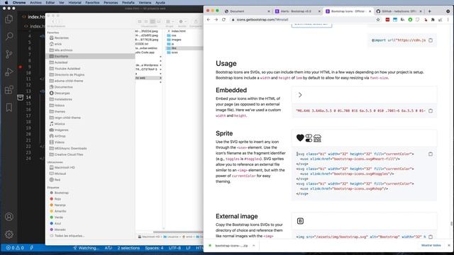454x255 pixels.
Task: Open the VS Code Explorer view
Action: 9,19
